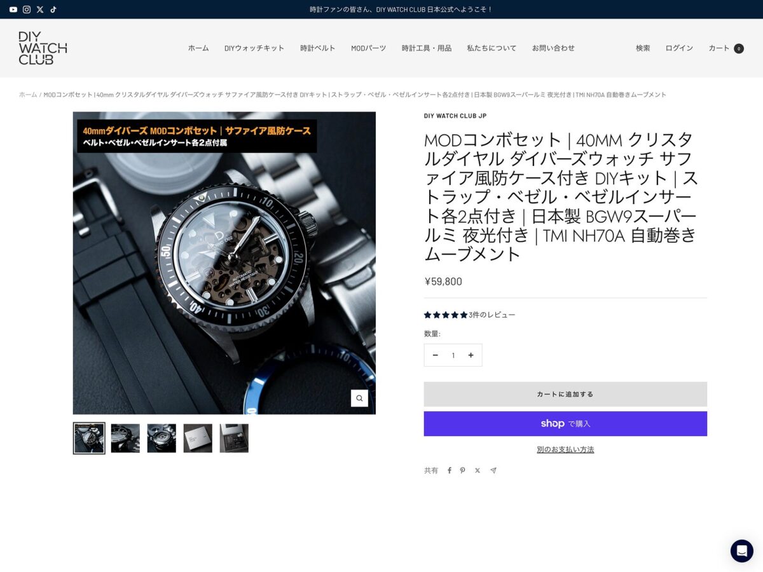Click the DIY Watch Club logo
This screenshot has width=763, height=572.
pyautogui.click(x=43, y=48)
